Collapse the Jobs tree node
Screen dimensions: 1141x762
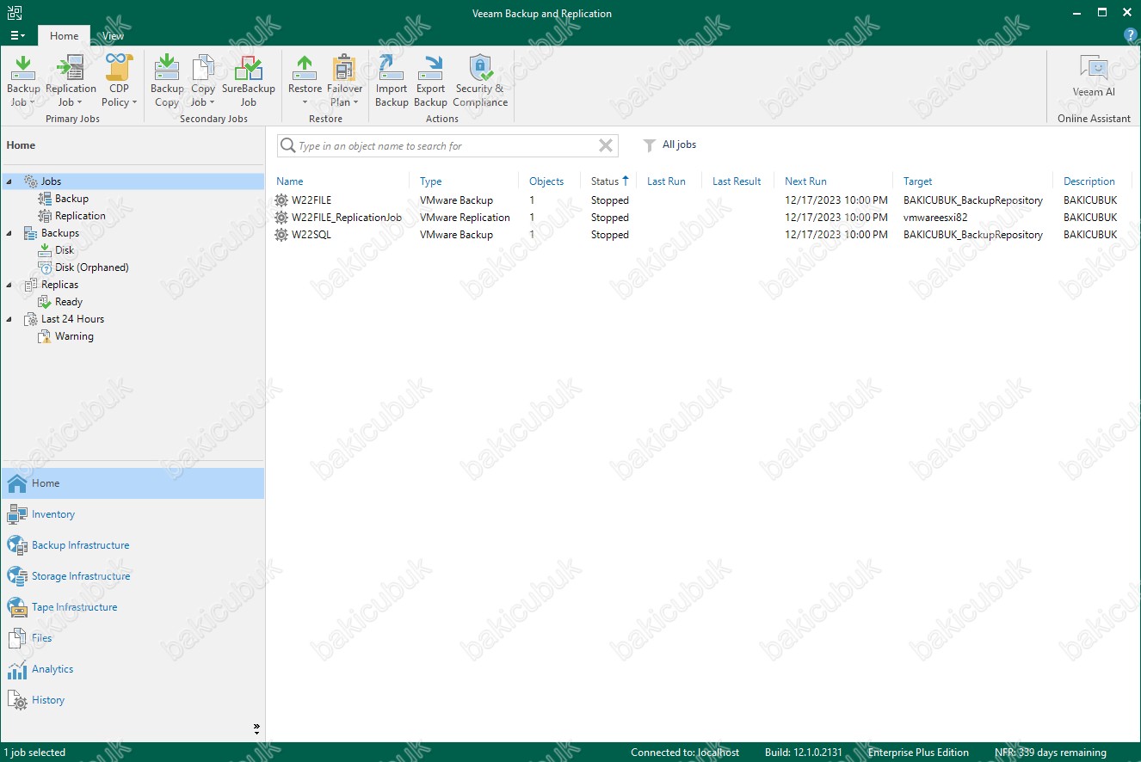click(9, 181)
